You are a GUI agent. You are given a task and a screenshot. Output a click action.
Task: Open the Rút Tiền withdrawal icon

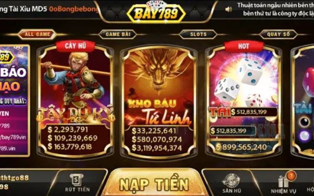click(x=77, y=180)
